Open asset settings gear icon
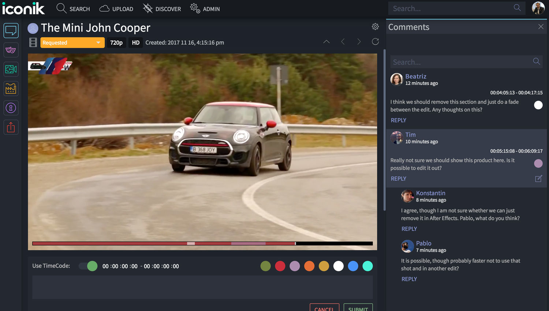The width and height of the screenshot is (549, 311). tap(375, 27)
